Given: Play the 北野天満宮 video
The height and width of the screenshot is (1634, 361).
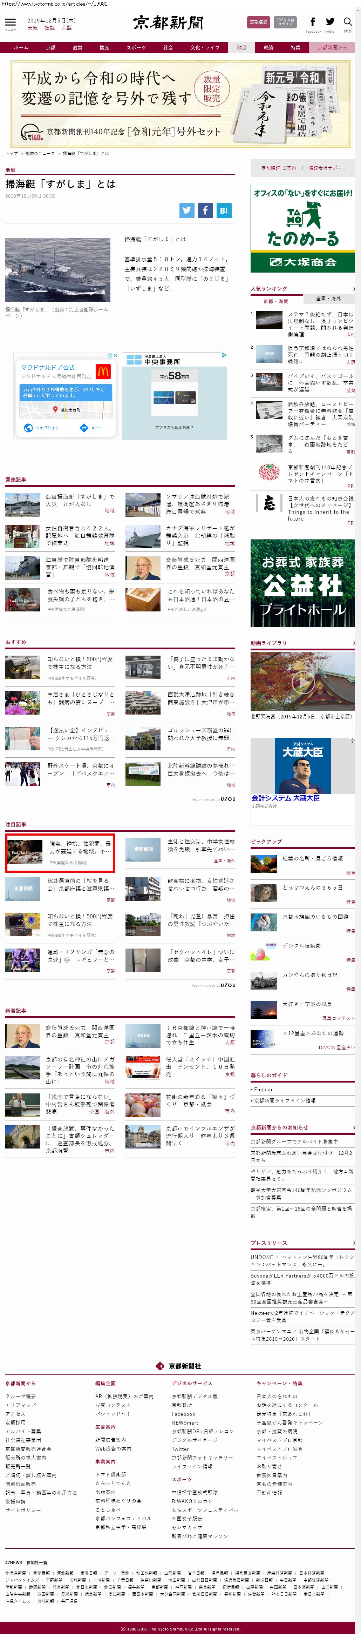Looking at the screenshot, I should click(x=302, y=681).
